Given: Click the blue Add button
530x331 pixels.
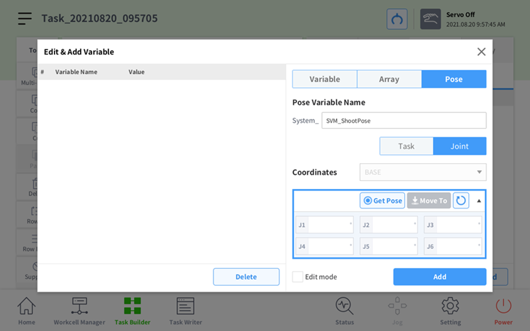Looking at the screenshot, I should 439,277.
